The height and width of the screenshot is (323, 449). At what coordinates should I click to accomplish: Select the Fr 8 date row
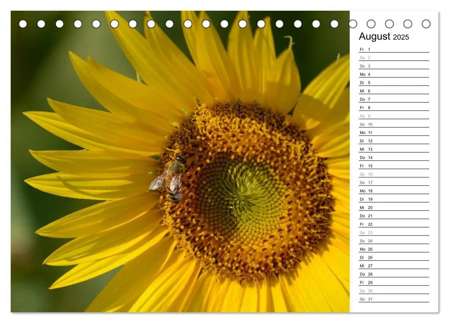[394, 107]
